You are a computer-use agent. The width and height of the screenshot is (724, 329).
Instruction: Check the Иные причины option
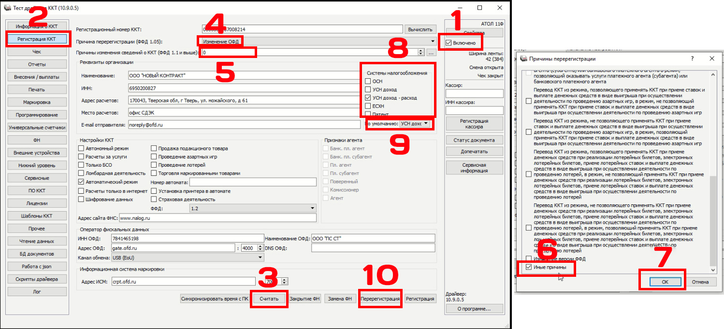click(x=528, y=267)
